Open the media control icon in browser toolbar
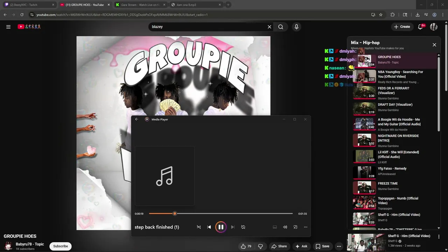 (x=426, y=15)
